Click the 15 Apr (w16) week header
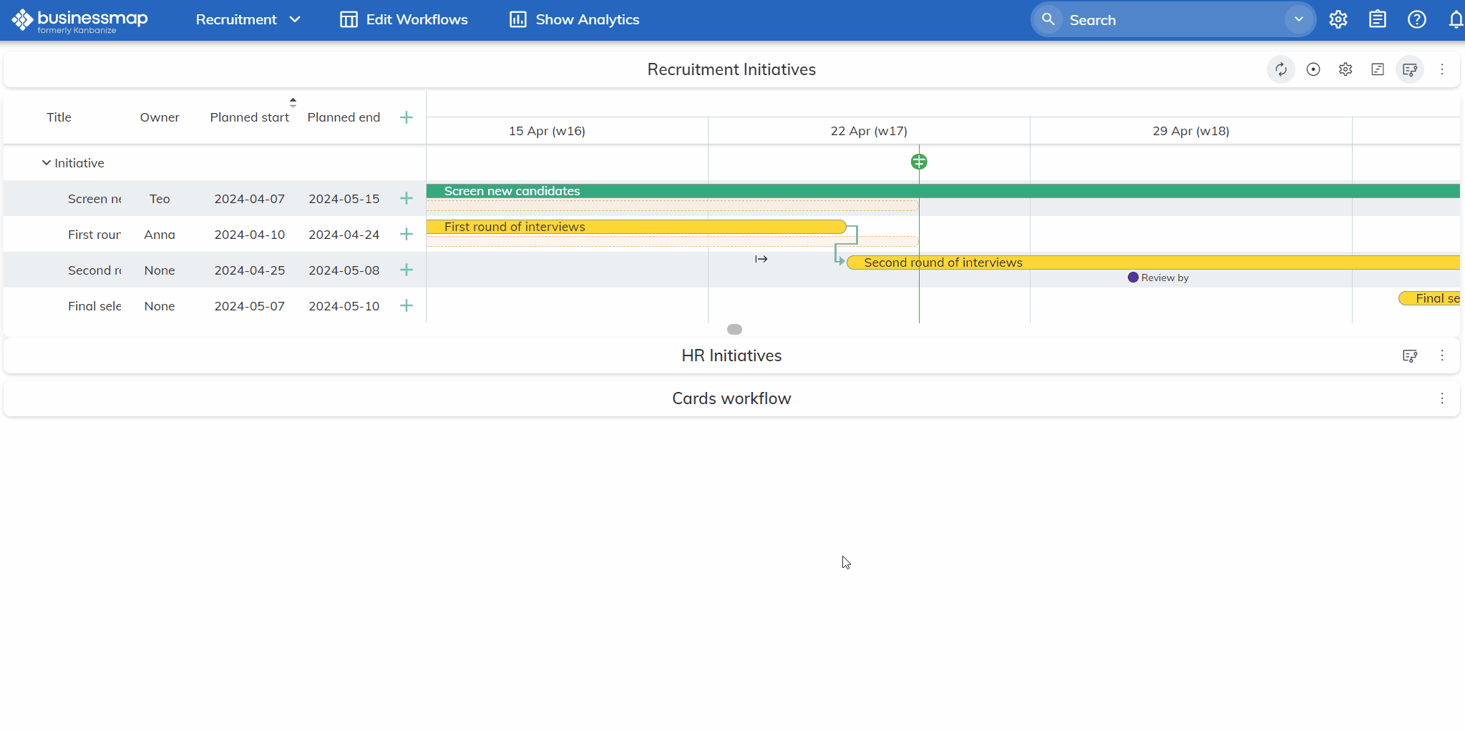Screen dimensions: 1465x731 coord(547,131)
